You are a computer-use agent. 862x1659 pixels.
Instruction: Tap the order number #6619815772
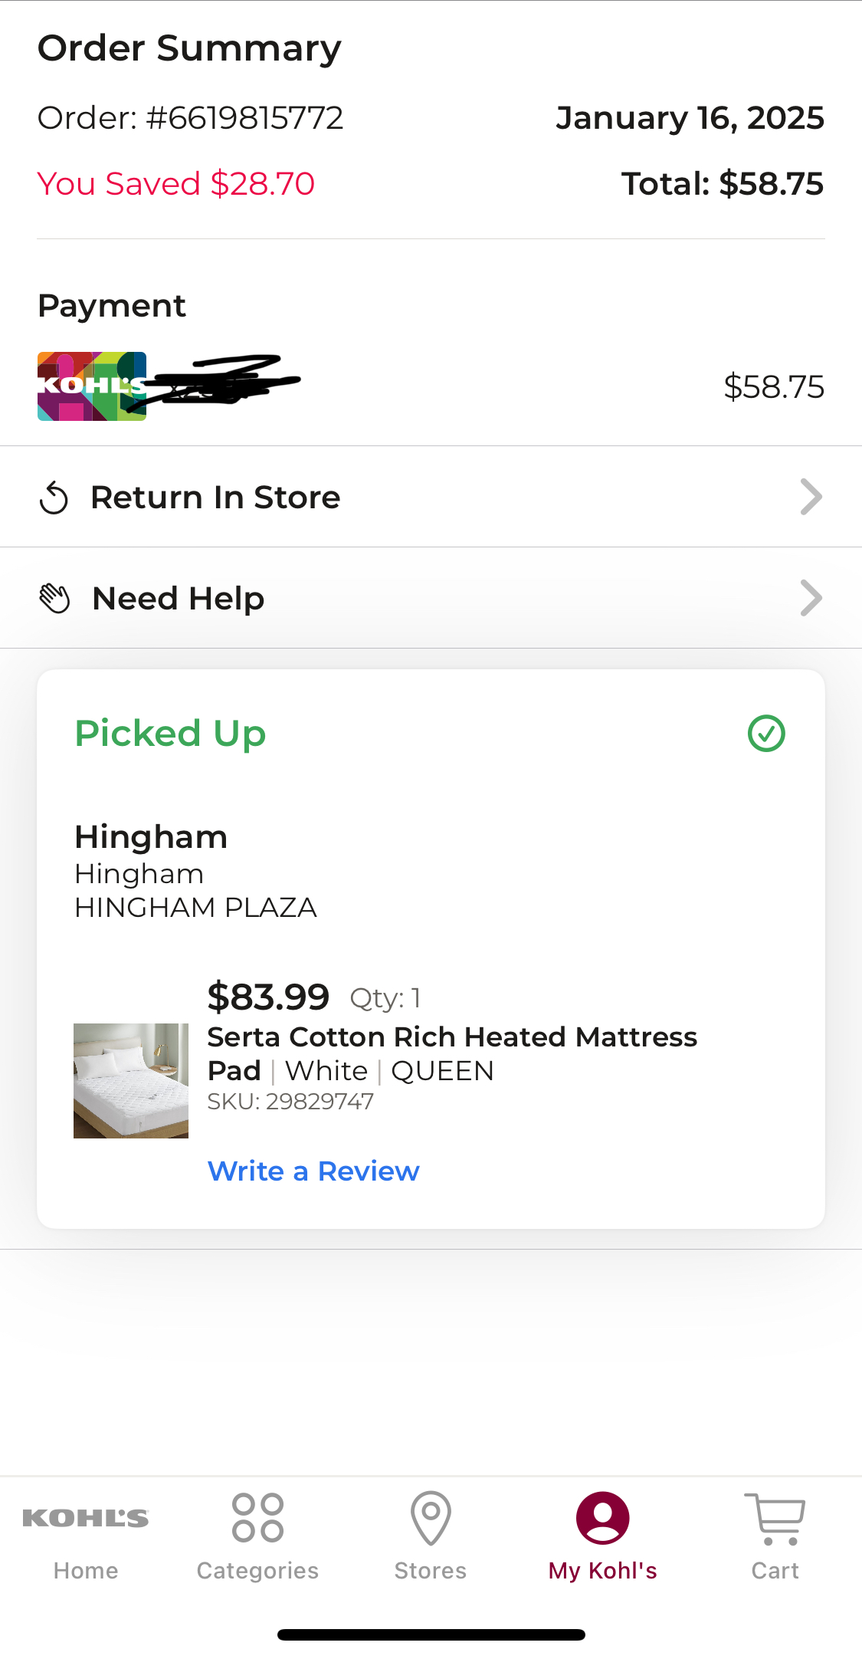click(244, 118)
